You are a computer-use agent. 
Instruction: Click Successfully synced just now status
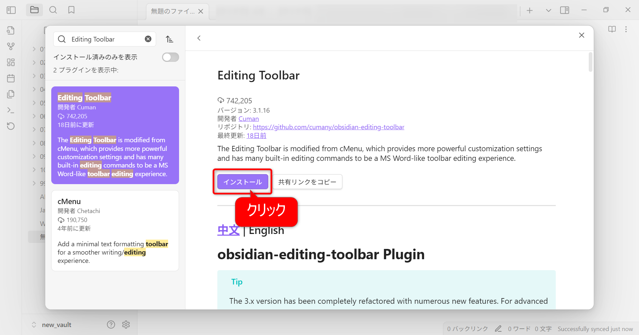tap(595, 329)
